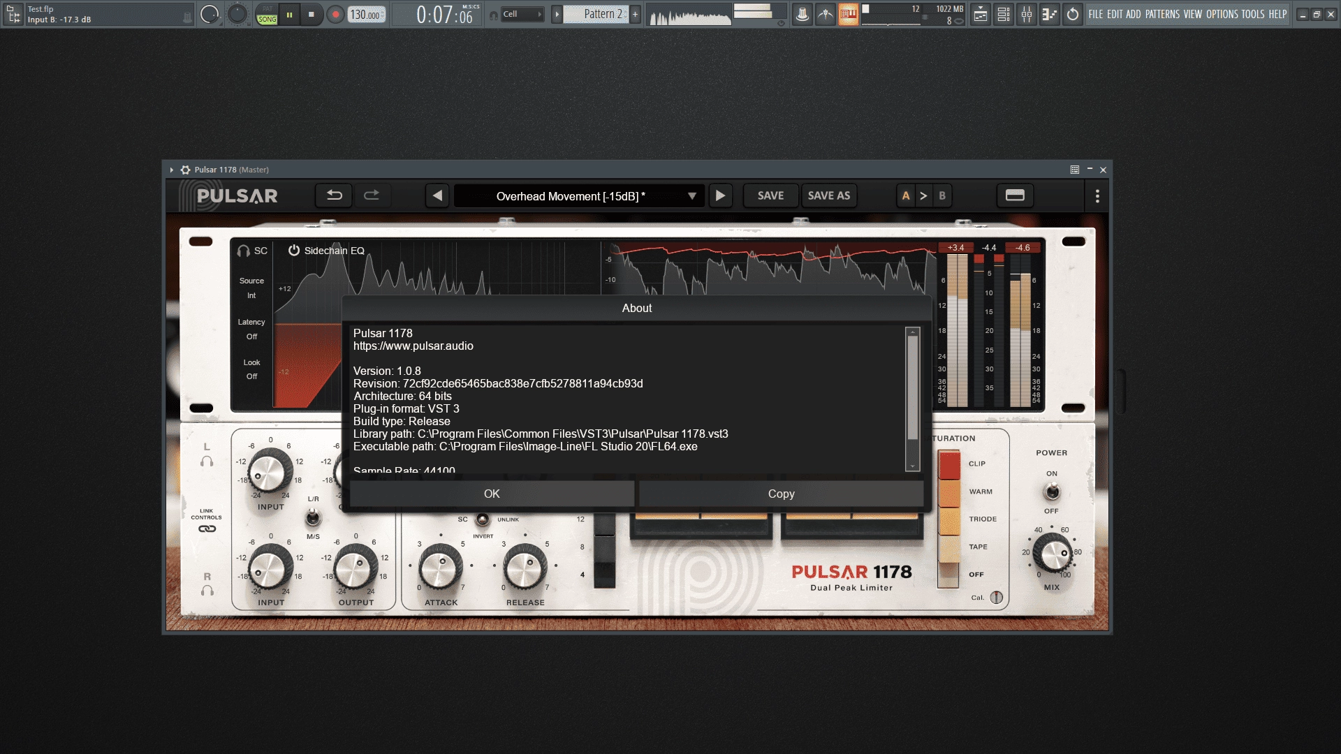
Task: Click Copy in About dialog
Action: [781, 494]
